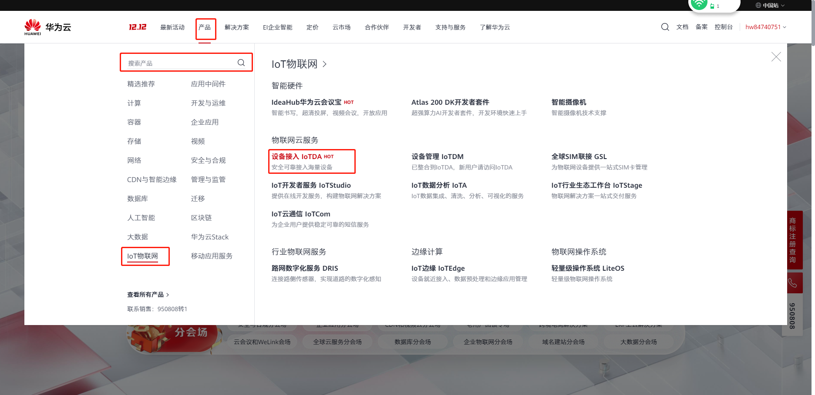The image size is (815, 395).
Task: Open 轻量级操作系统 LiteOS product
Action: 588,268
